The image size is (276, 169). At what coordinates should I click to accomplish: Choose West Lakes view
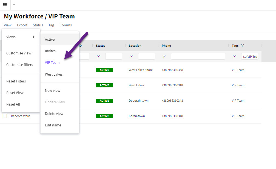(54, 74)
